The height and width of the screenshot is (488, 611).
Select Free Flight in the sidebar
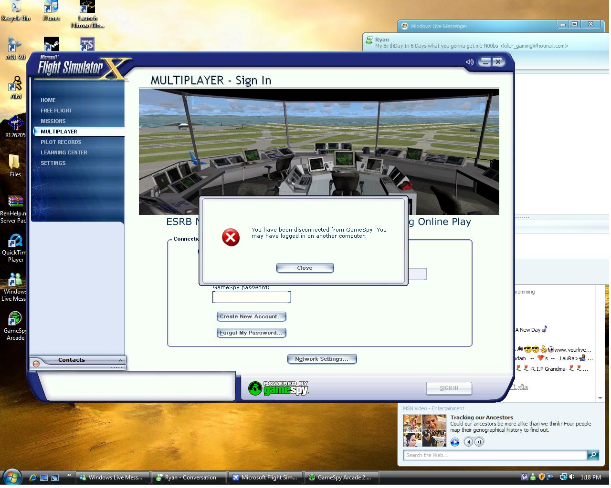click(x=56, y=111)
